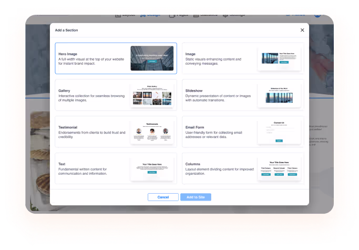Choose the Image section preview thumbnail

(279, 58)
